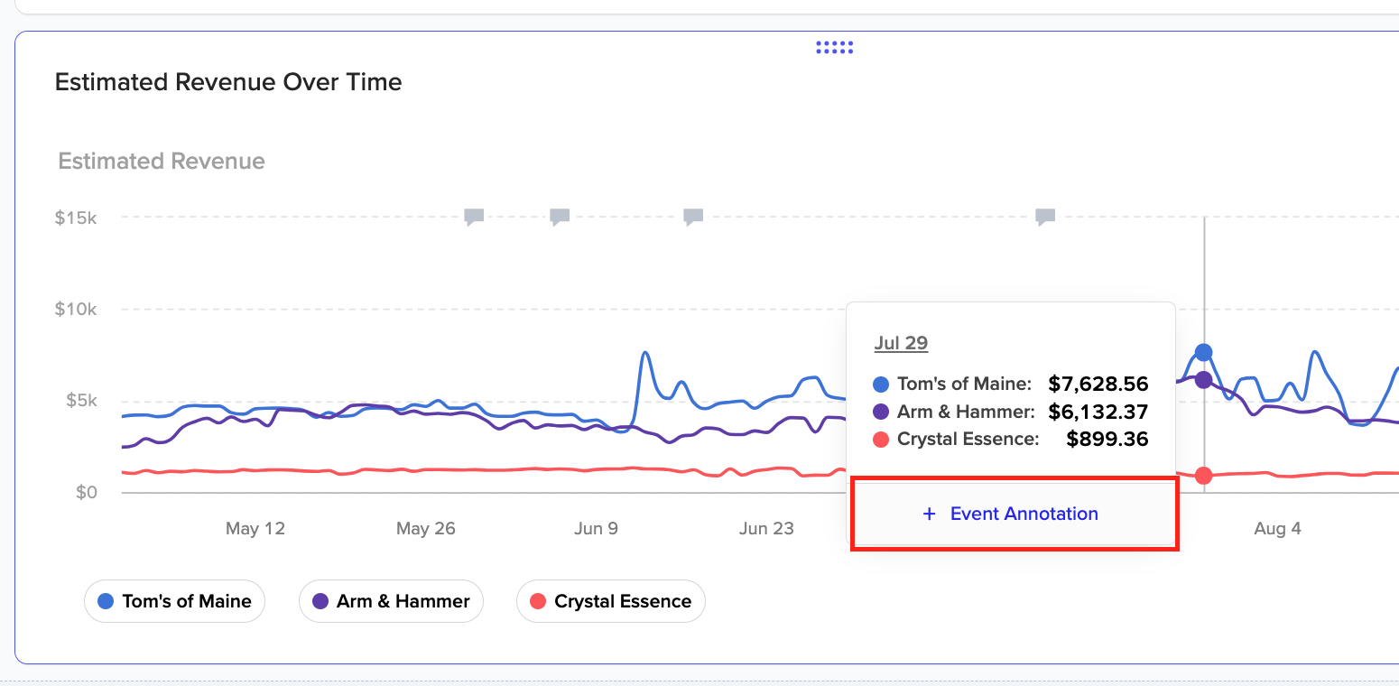
Task: Click the gray "Estimated Revenue" axis title
Action: click(x=162, y=162)
